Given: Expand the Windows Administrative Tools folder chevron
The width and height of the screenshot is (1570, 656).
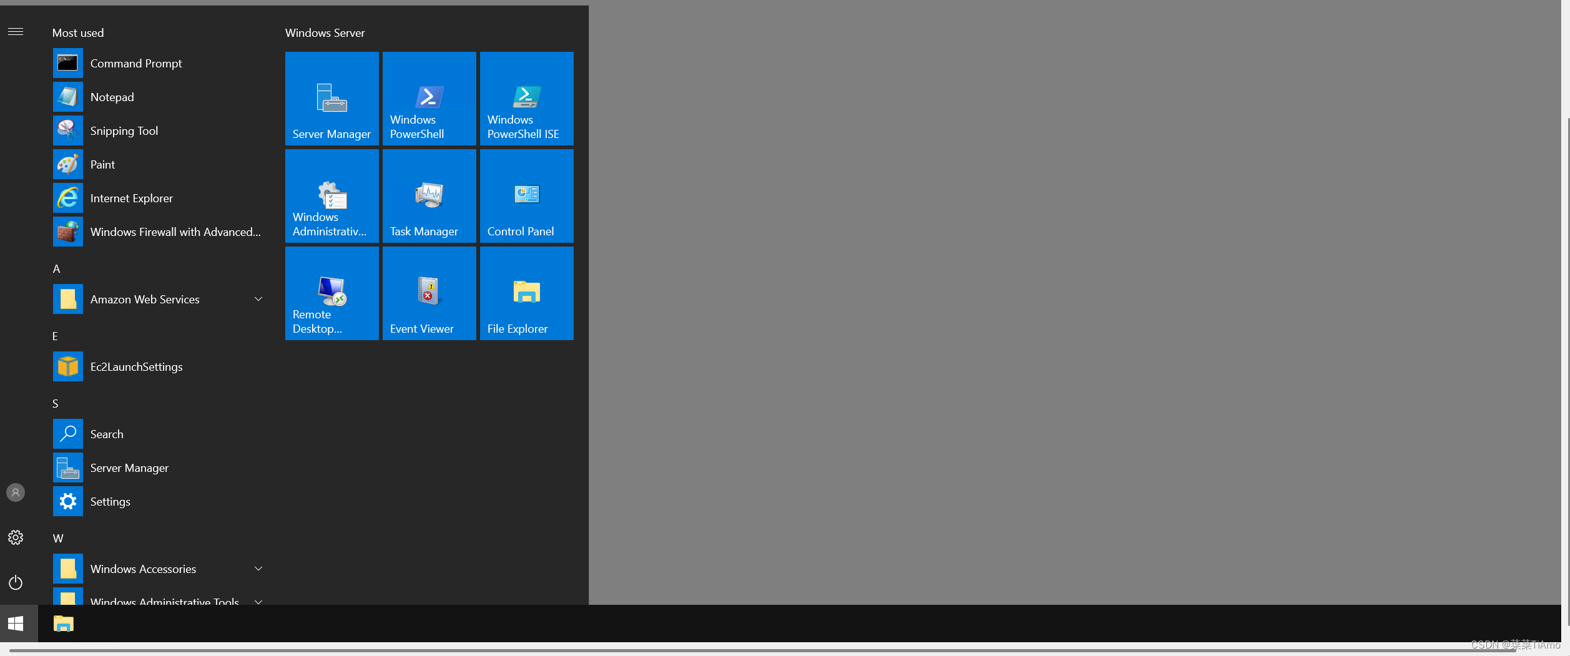Looking at the screenshot, I should pyautogui.click(x=258, y=601).
